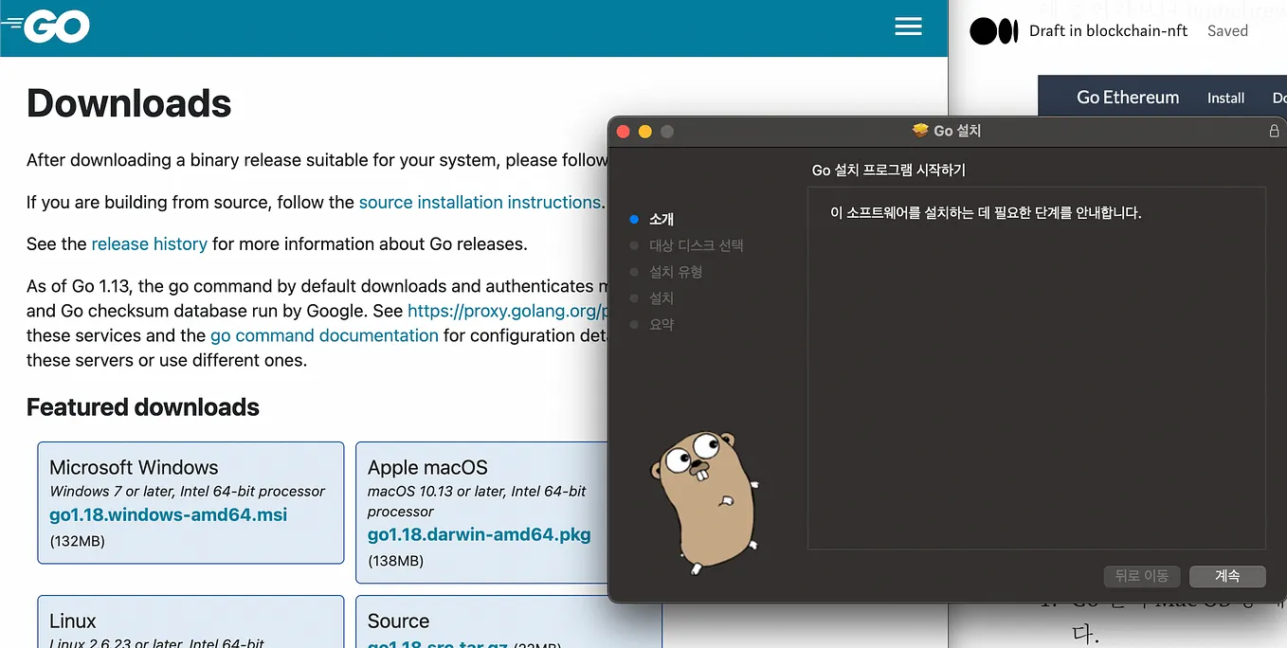Screen dimensions: 1287x648
Task: Close the Go installer window
Action: (624, 132)
